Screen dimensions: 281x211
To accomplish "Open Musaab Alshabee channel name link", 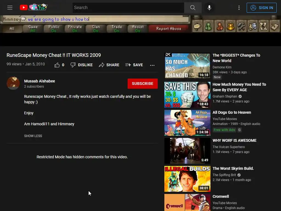I will 40,81.
